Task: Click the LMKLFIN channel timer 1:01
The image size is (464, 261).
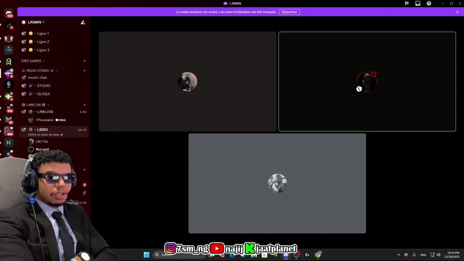Action: [x=83, y=112]
